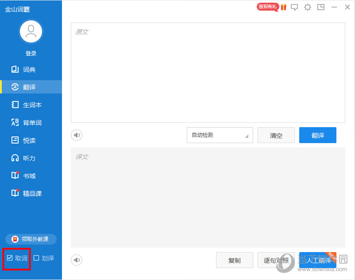The width and height of the screenshot is (355, 280).
Task: Open the 悦读 reading section
Action: pos(31,140)
